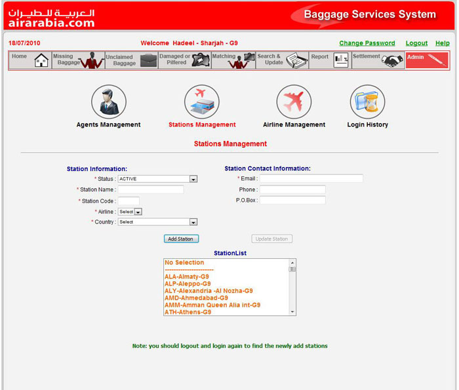Click the Change Password link
The width and height of the screenshot is (459, 390).
367,43
